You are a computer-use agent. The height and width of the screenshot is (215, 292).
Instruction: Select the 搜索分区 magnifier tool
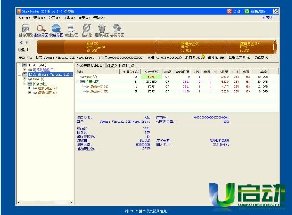(41, 31)
